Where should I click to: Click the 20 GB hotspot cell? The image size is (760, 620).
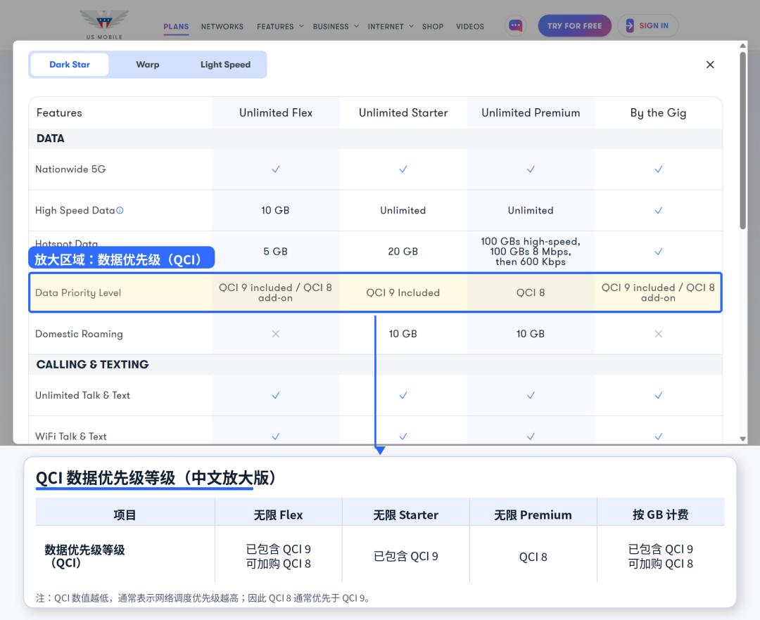pyautogui.click(x=403, y=251)
